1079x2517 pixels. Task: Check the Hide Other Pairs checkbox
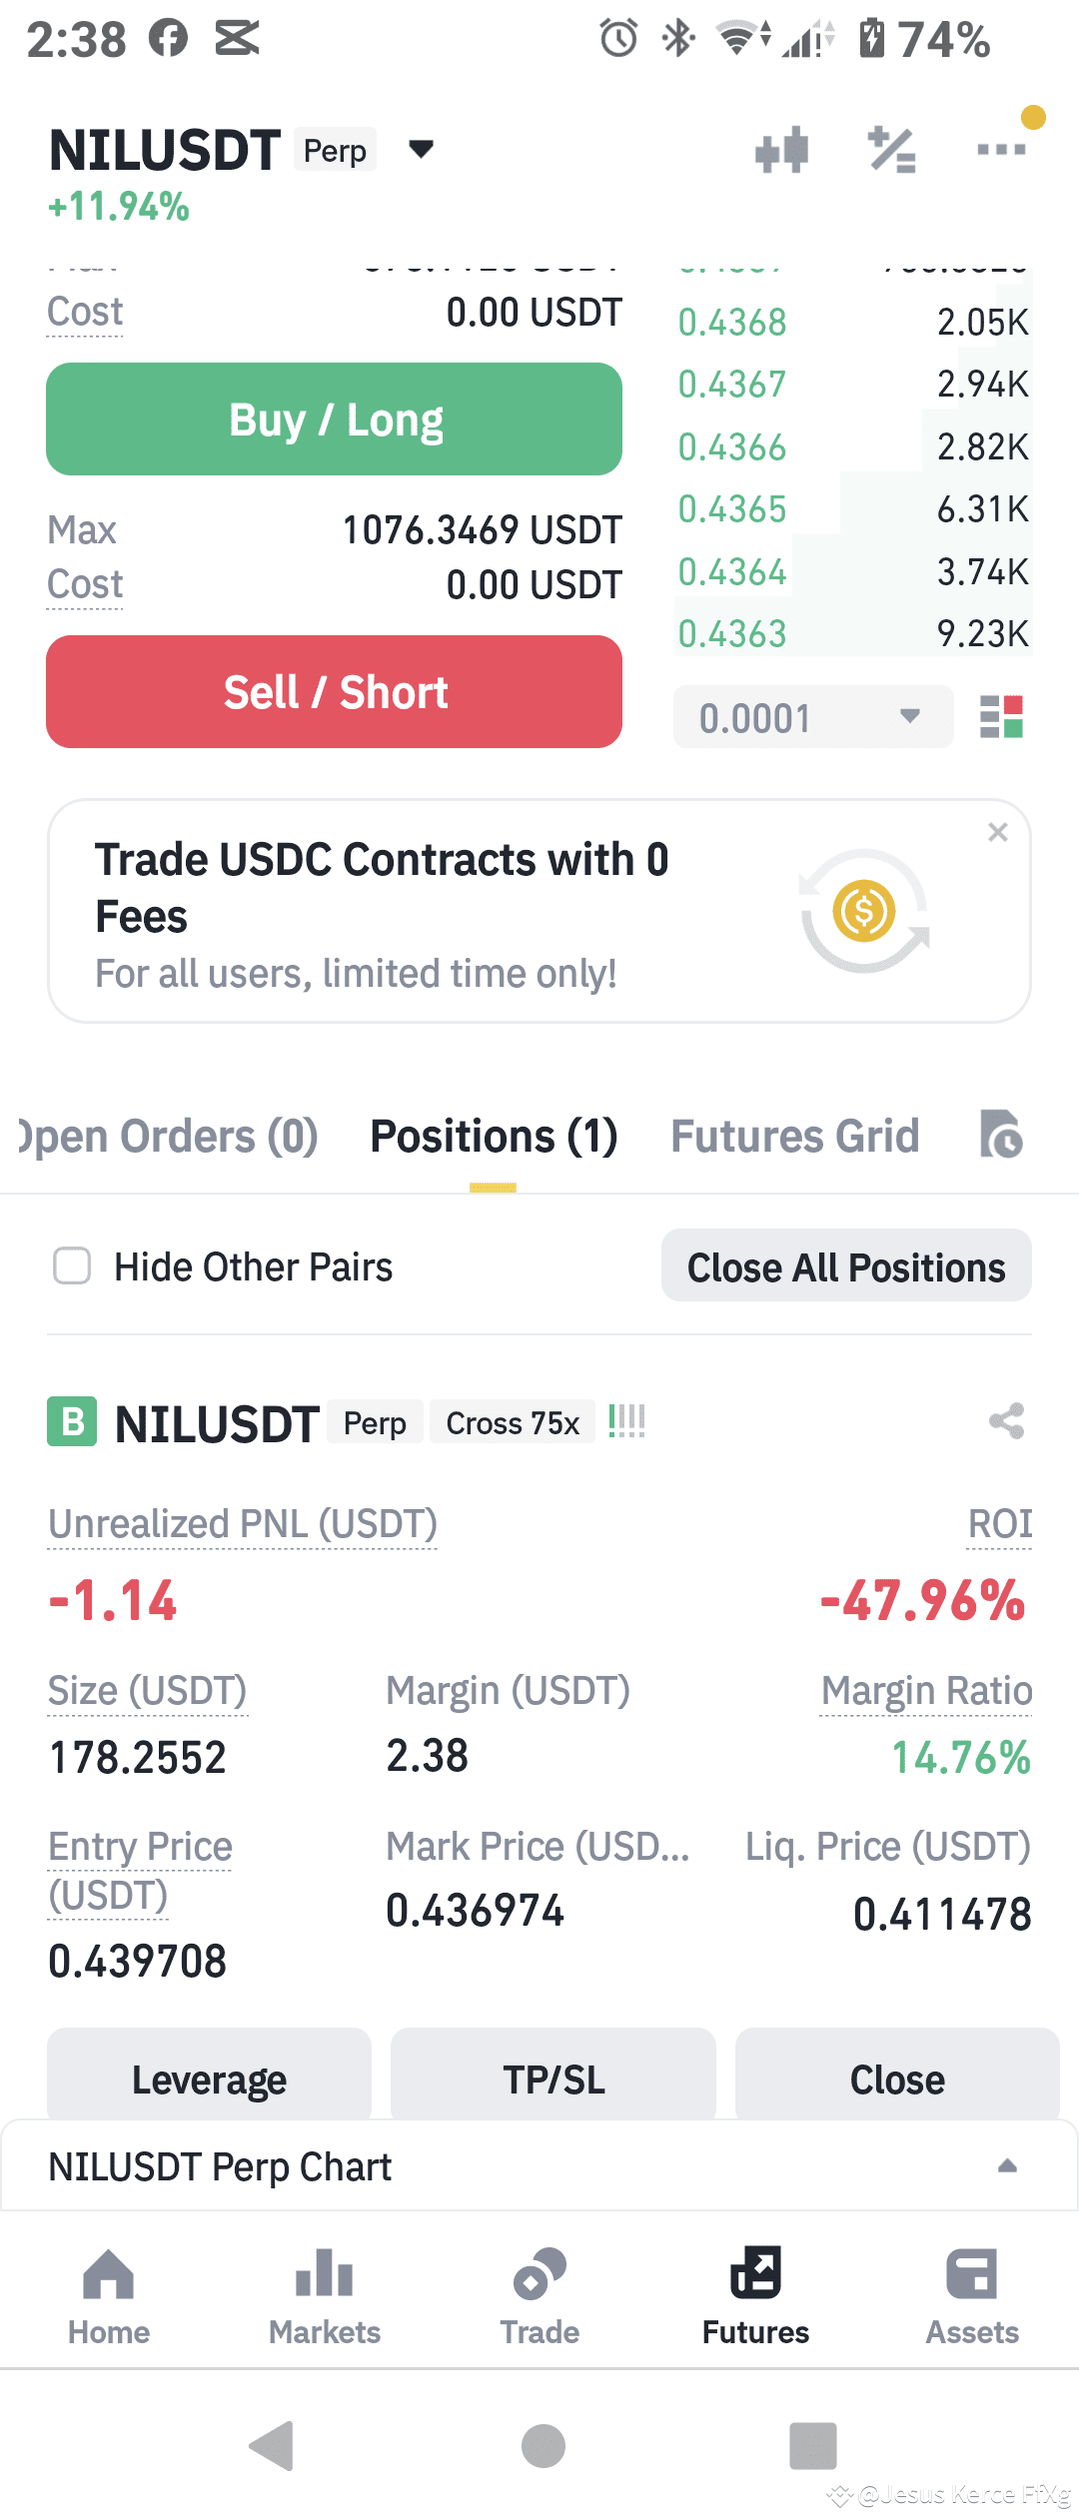point(72,1265)
